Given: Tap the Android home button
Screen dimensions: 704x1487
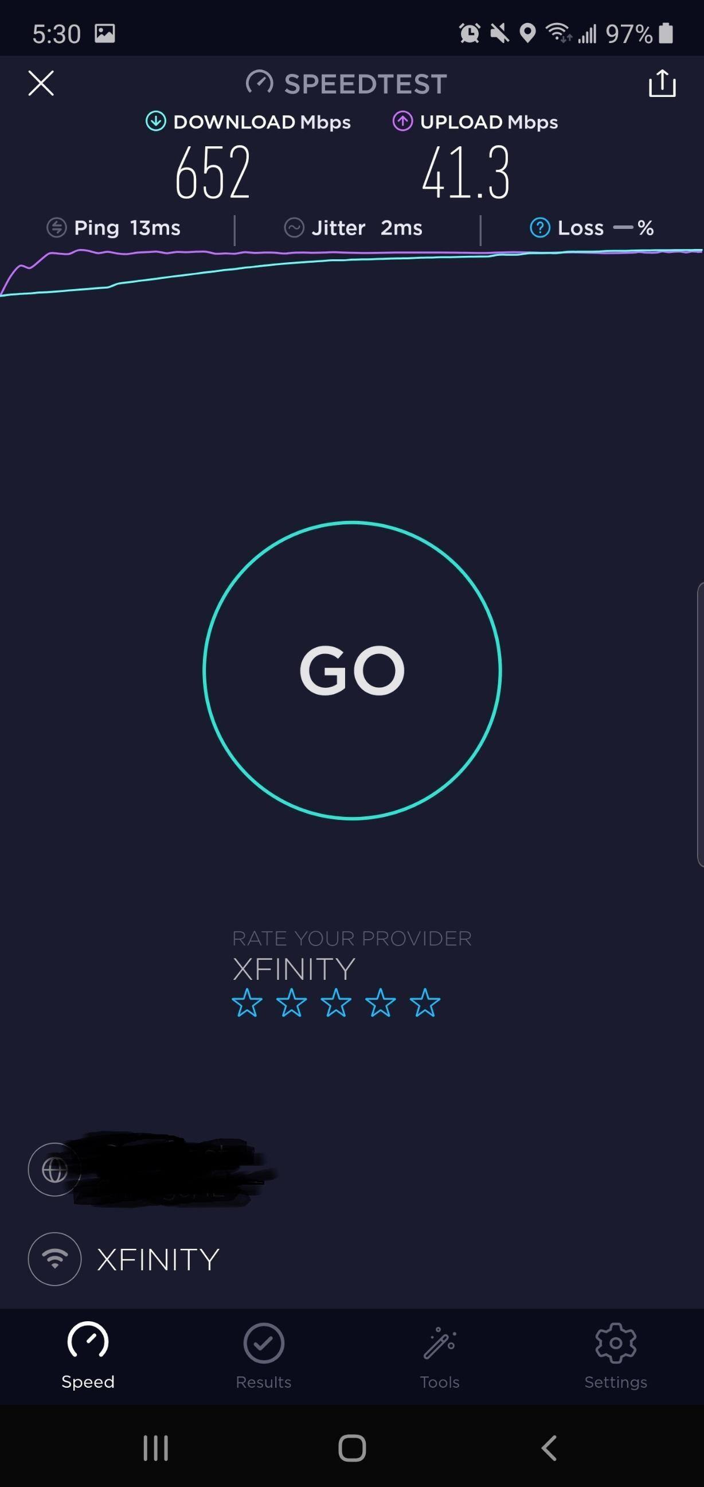Looking at the screenshot, I should (x=352, y=1448).
